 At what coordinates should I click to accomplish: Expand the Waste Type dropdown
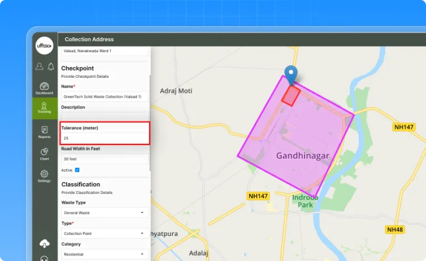[105, 213]
